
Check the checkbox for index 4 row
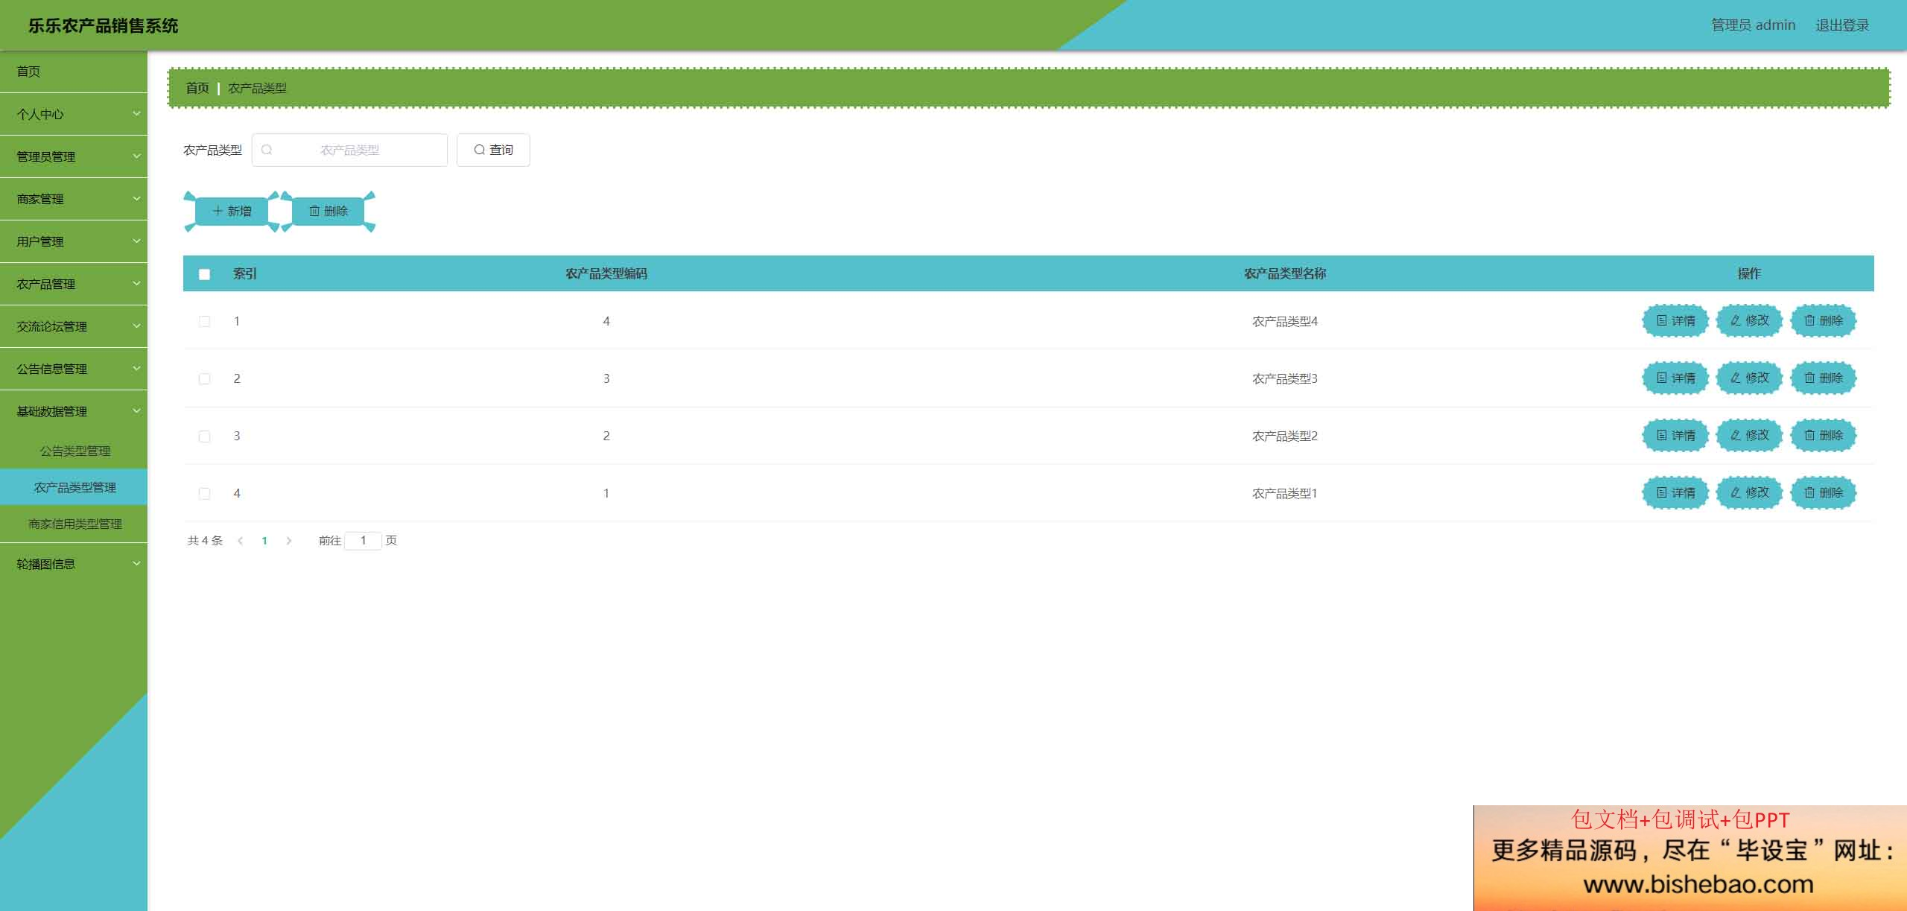pyautogui.click(x=204, y=494)
